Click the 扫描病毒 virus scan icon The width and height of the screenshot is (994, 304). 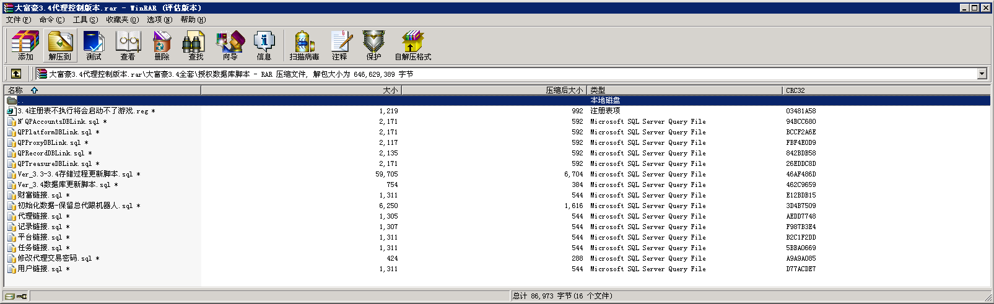tap(304, 46)
